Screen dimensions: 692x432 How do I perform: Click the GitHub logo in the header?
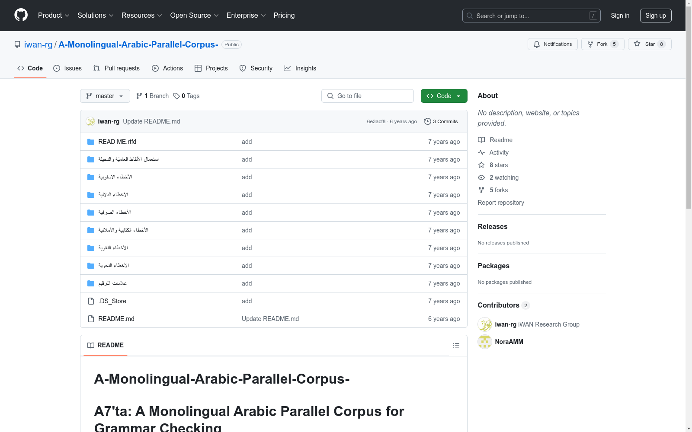pos(21,15)
